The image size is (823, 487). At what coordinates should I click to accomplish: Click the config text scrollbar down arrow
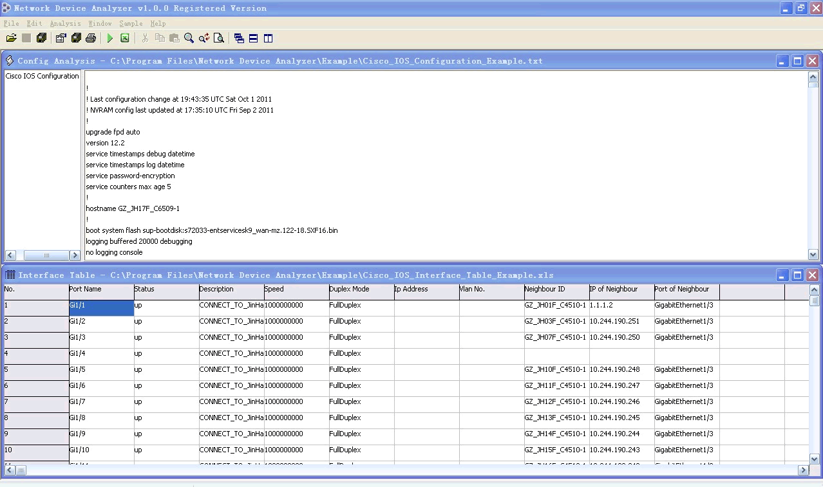(813, 254)
